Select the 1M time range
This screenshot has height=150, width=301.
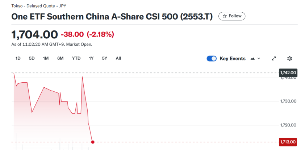coord(46,58)
